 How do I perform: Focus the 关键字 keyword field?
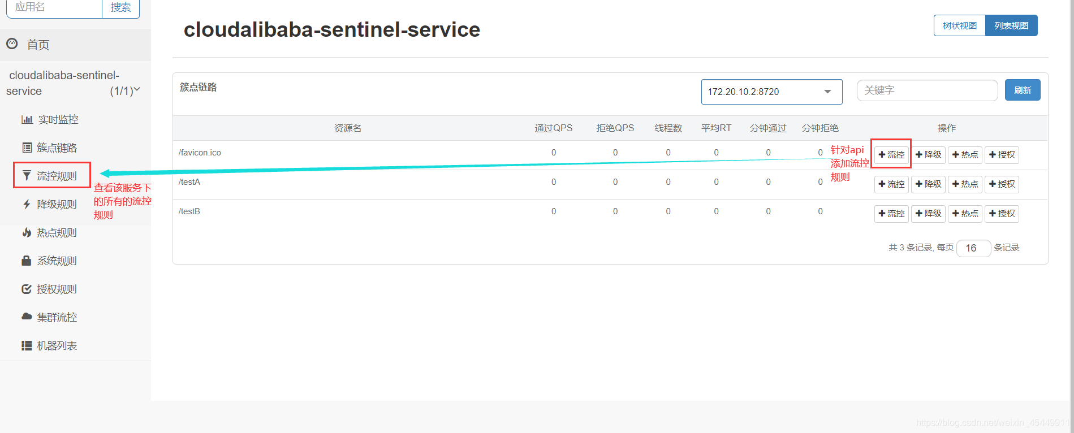click(x=927, y=90)
